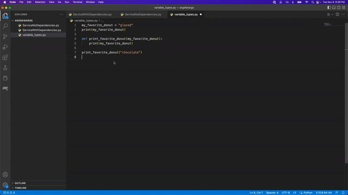
Task: Run the Python file with play button
Action: (328, 15)
